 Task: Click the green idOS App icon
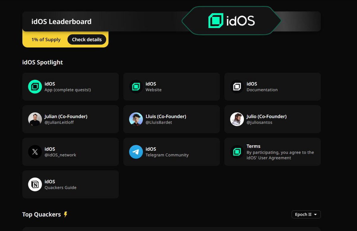35,87
